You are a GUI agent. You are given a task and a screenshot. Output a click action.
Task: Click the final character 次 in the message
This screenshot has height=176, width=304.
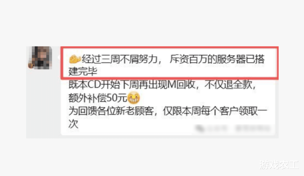[73, 124]
